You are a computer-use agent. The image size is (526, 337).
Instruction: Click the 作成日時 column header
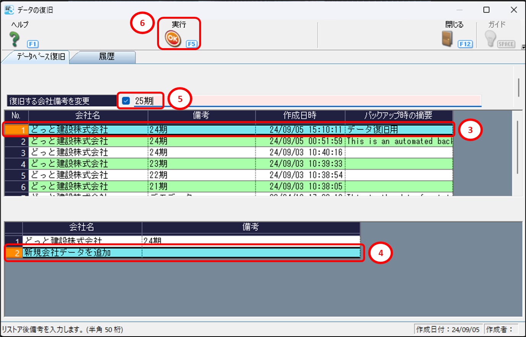click(300, 115)
